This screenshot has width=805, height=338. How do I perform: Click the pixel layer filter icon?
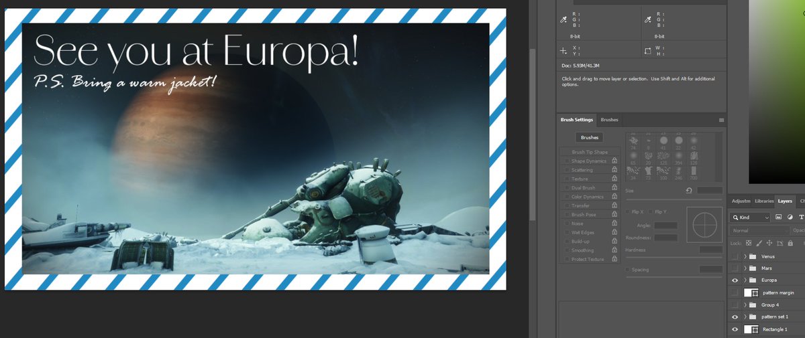[x=779, y=218]
